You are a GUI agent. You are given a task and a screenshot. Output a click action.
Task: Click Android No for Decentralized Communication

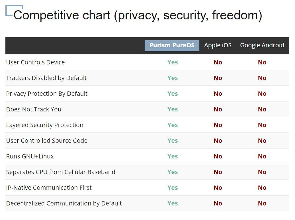pyautogui.click(x=262, y=203)
